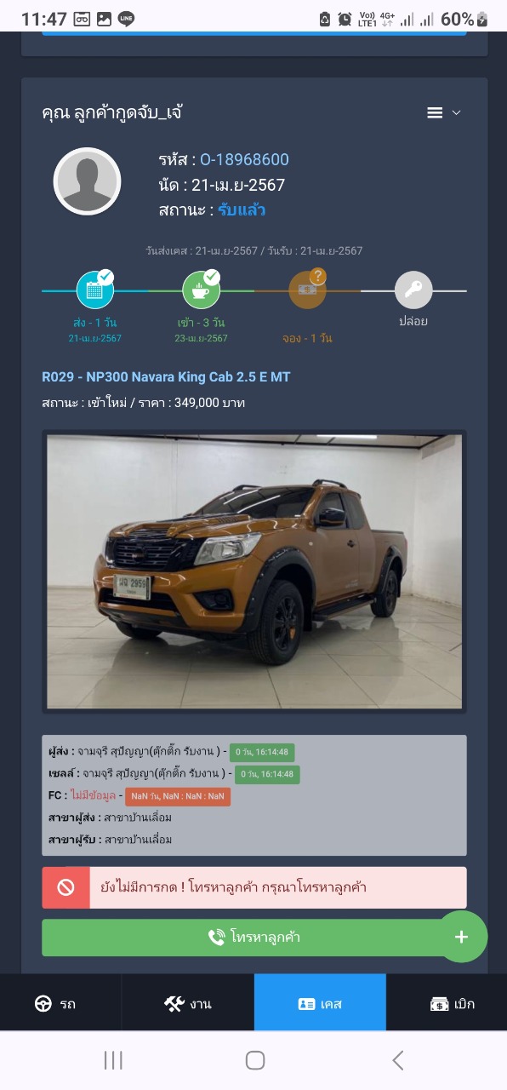Select the orange booking money step icon
Viewport: 507px width, 1090px height.
point(307,290)
